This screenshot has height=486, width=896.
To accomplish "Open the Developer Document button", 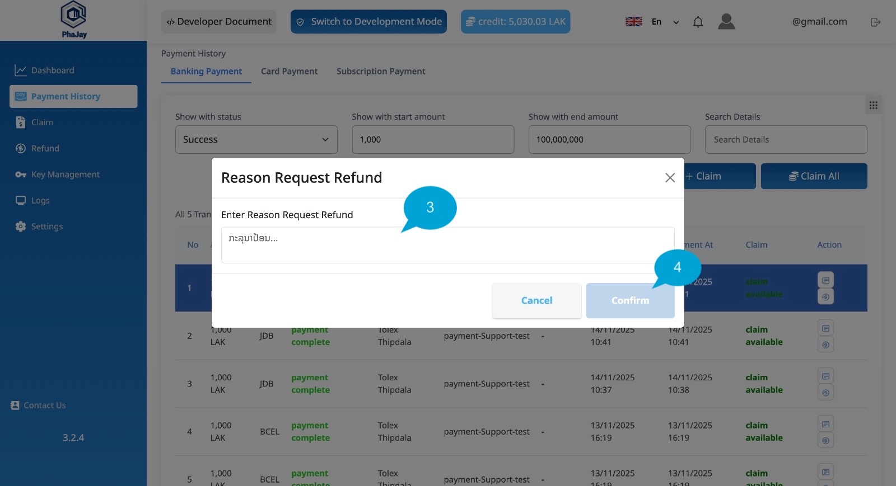I will coord(219,21).
